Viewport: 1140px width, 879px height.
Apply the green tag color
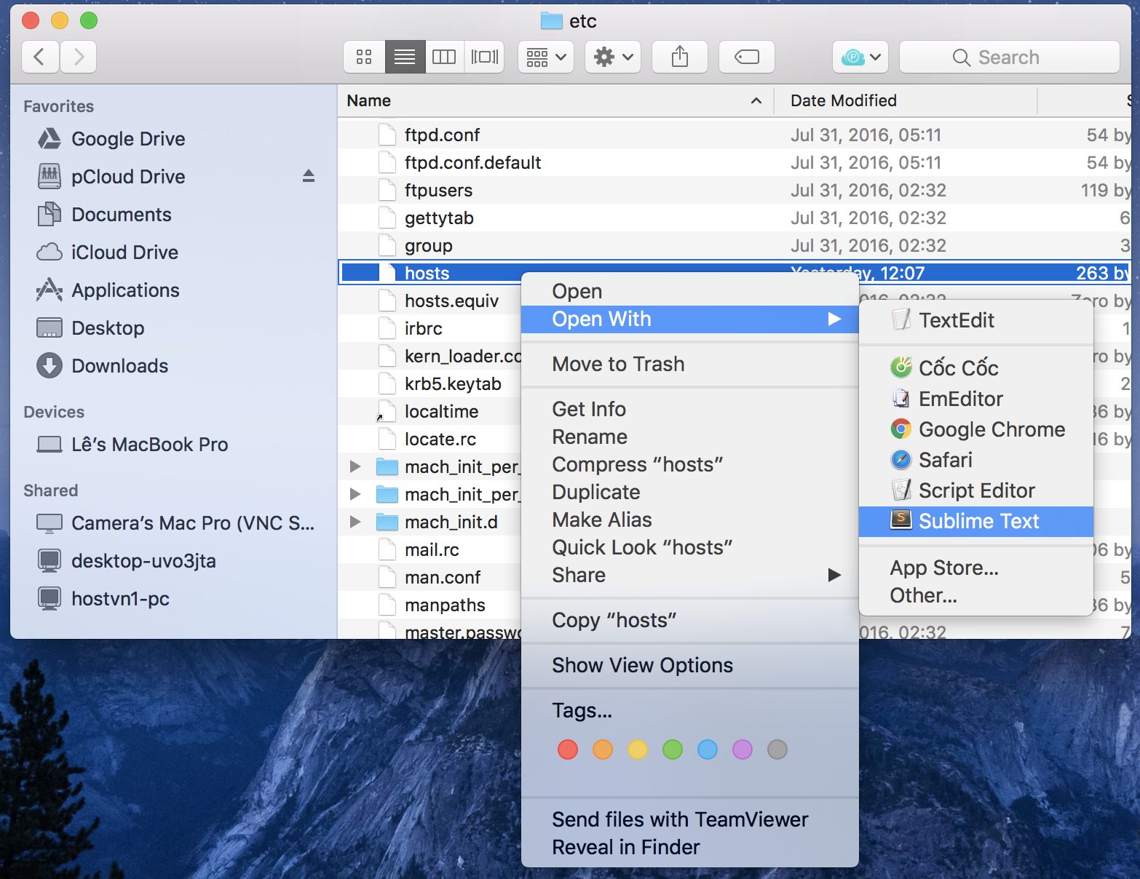[673, 749]
